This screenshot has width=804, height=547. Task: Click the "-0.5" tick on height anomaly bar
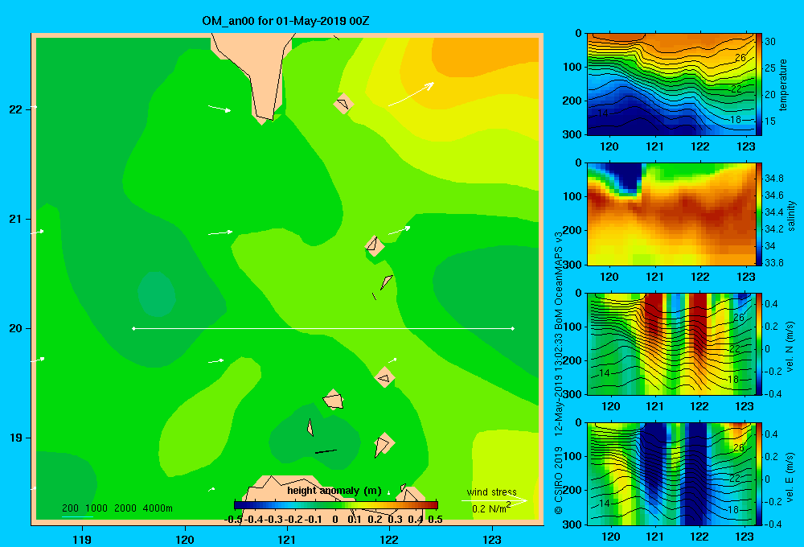[x=233, y=520]
